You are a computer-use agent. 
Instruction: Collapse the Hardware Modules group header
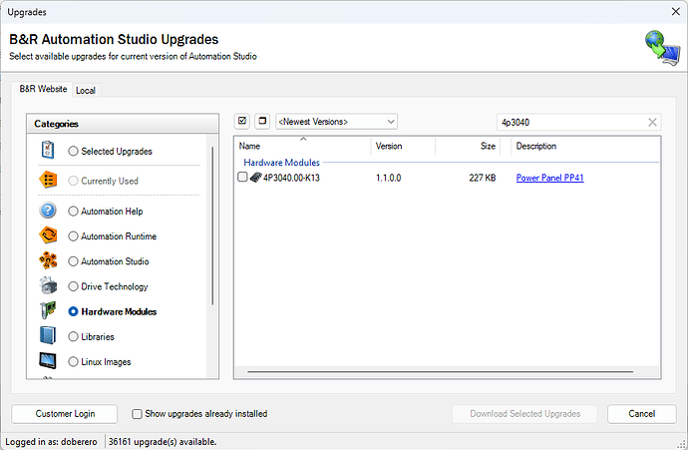[282, 163]
